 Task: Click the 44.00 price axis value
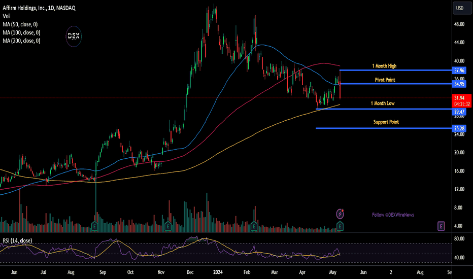pyautogui.click(x=459, y=43)
